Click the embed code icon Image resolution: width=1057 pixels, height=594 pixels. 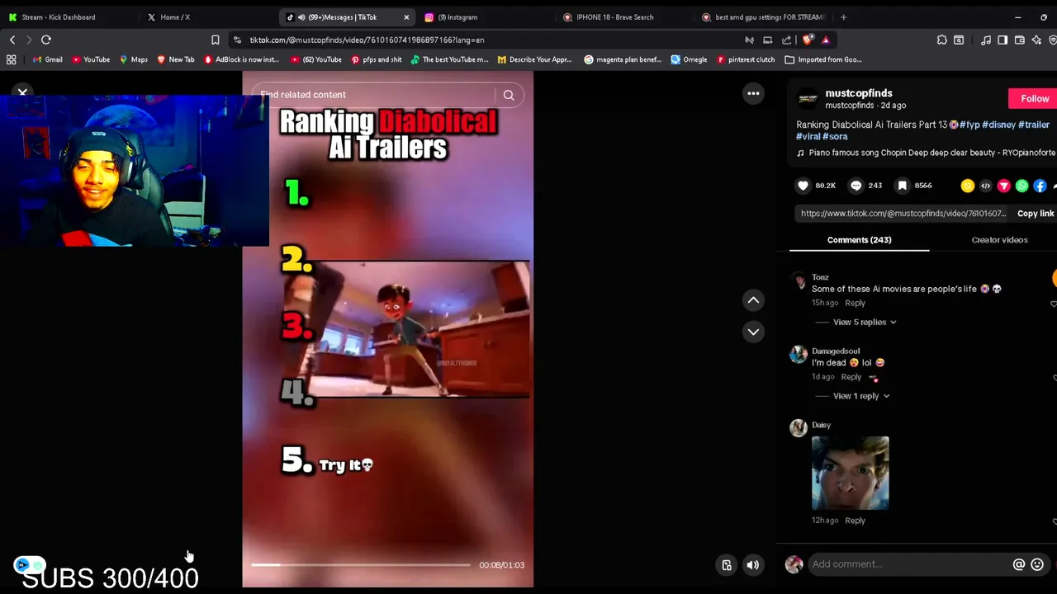click(986, 186)
